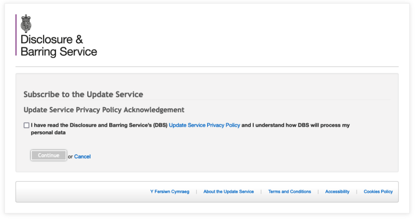View the Terms and Conditions page

click(x=289, y=192)
